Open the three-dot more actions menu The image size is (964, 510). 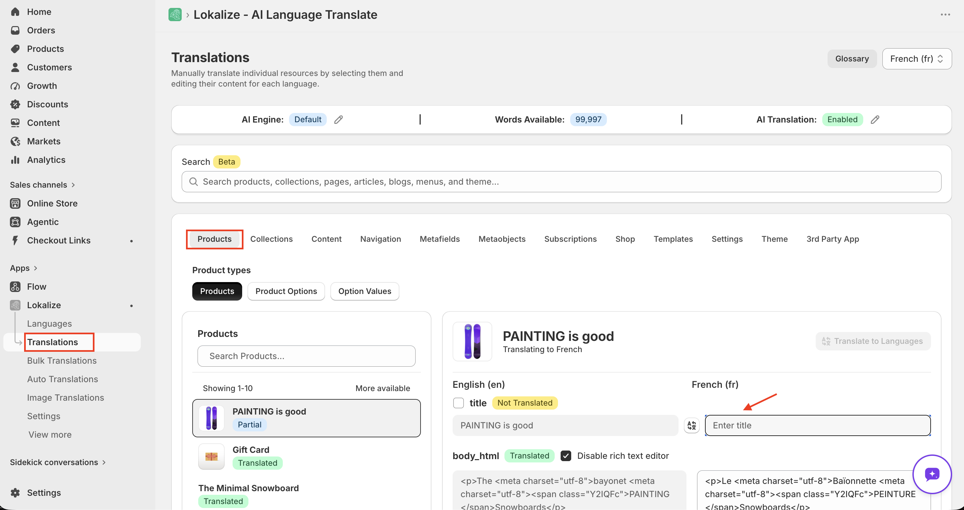click(945, 15)
